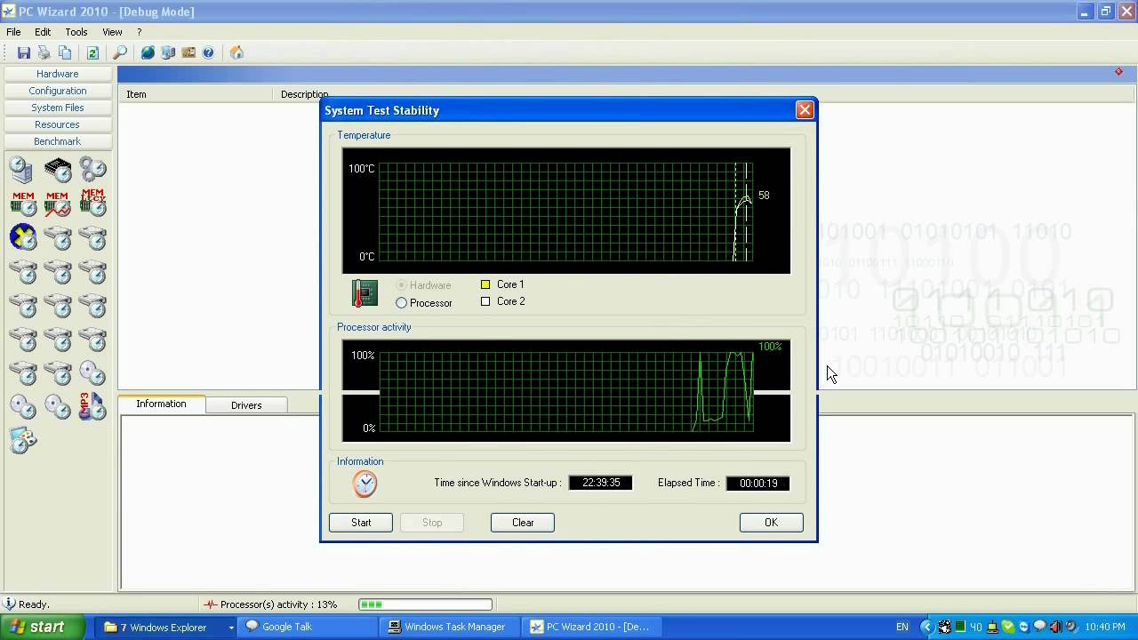
Task: Click the green Refresh toolbar icon
Action: coord(92,52)
